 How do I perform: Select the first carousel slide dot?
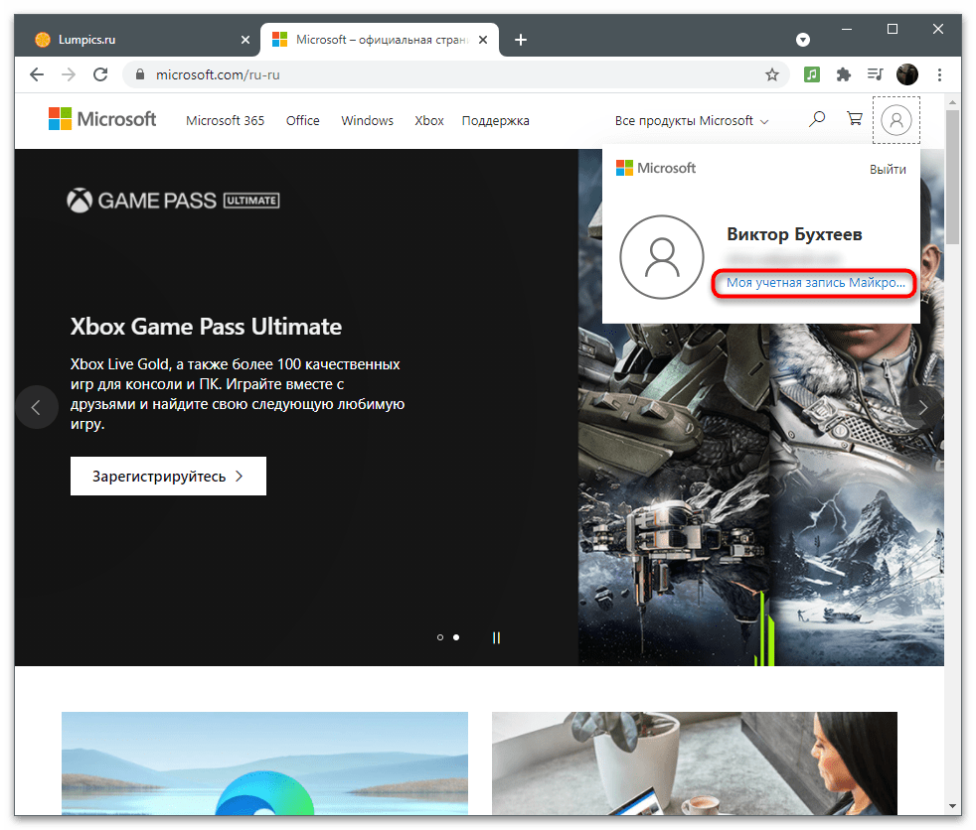440,637
